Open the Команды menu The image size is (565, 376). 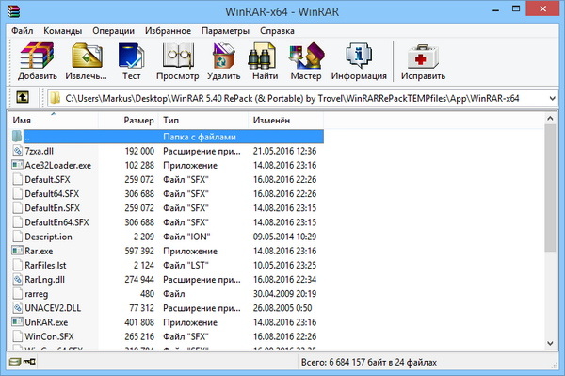coord(63,31)
